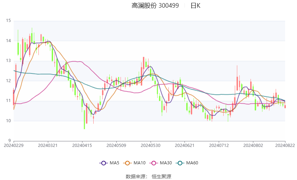
Task: Click the x-axis date 20240415
Action: click(x=82, y=146)
